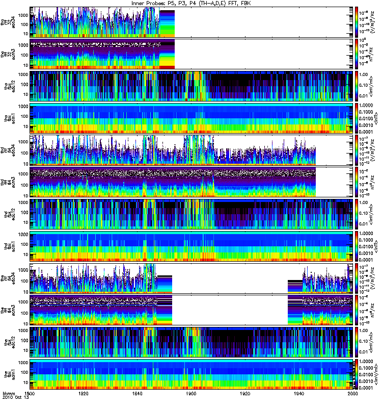Click the 'the fff 64 edc34' y-axis label

click(8, 278)
